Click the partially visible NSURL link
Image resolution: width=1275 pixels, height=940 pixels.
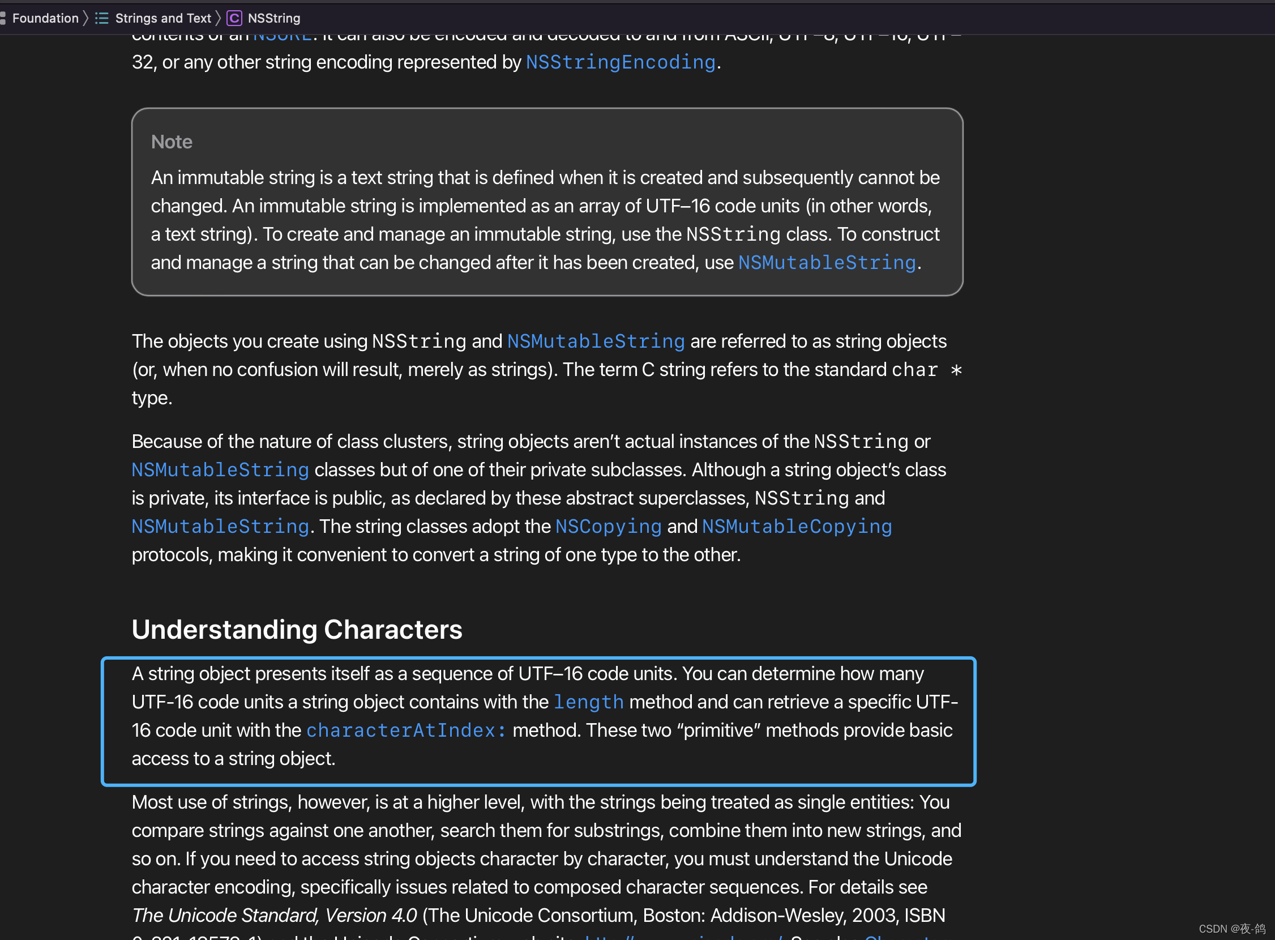[x=282, y=36]
